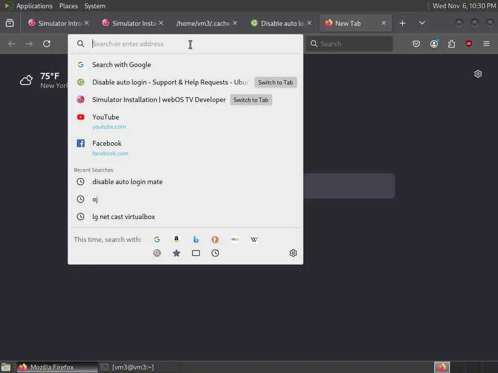Click 75°F weather temperature
Image resolution: width=498 pixels, height=373 pixels.
(x=50, y=76)
